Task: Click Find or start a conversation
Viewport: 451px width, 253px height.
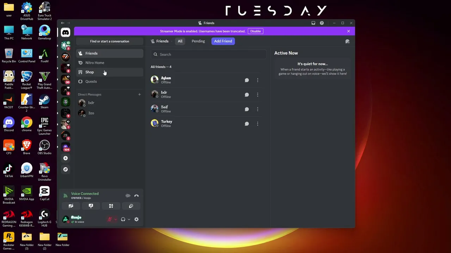Action: click(x=110, y=41)
